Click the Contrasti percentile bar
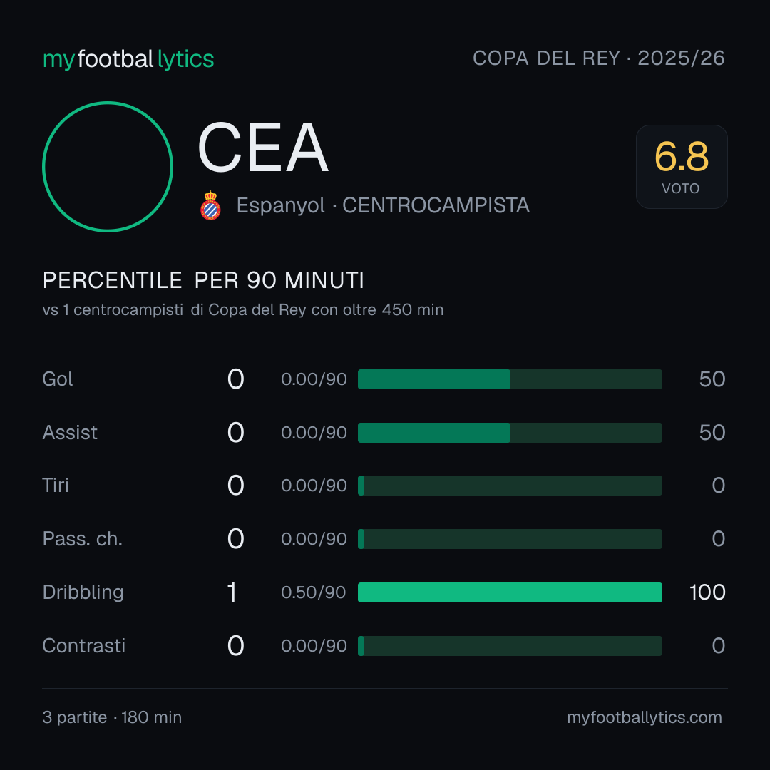770x770 pixels. pos(510,646)
